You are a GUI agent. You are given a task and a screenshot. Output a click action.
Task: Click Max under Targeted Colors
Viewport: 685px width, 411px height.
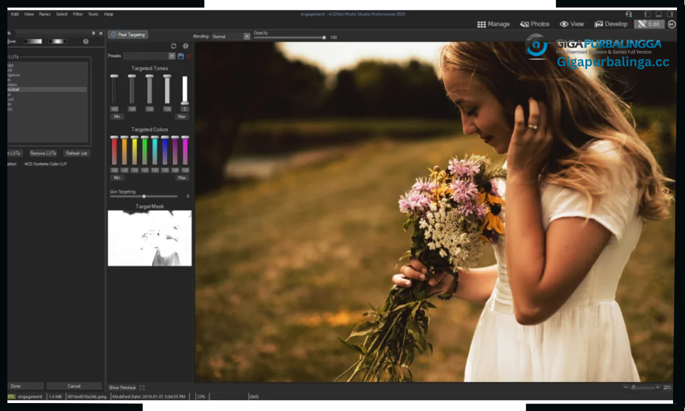click(x=182, y=178)
